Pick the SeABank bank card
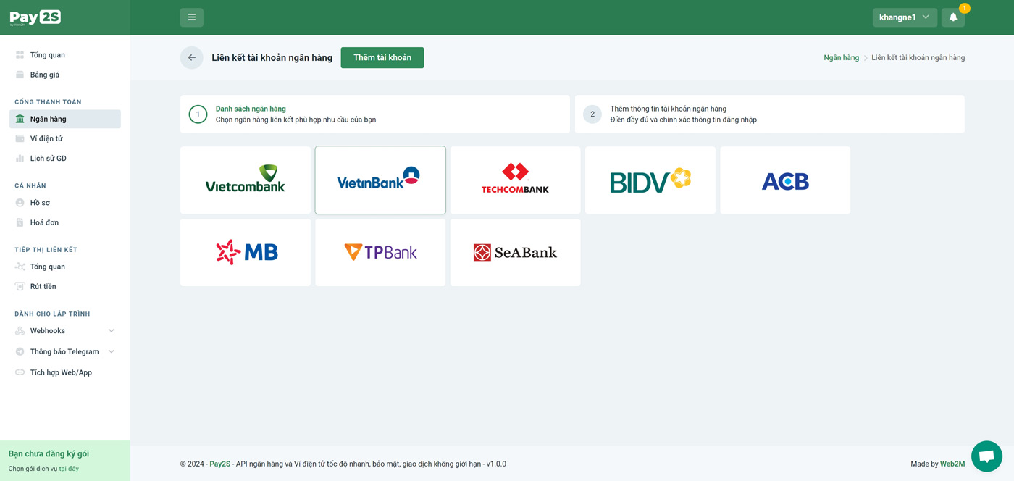 click(515, 253)
